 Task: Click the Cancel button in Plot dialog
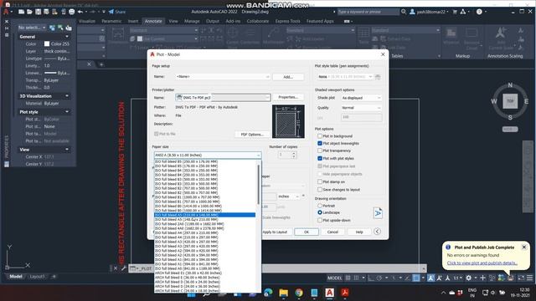(x=332, y=232)
